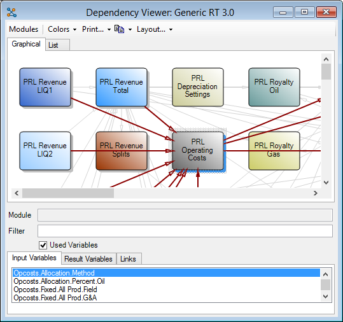This screenshot has width=343, height=322.
Task: Click the graph's vertical scrollbar down arrow
Action: pos(326,183)
